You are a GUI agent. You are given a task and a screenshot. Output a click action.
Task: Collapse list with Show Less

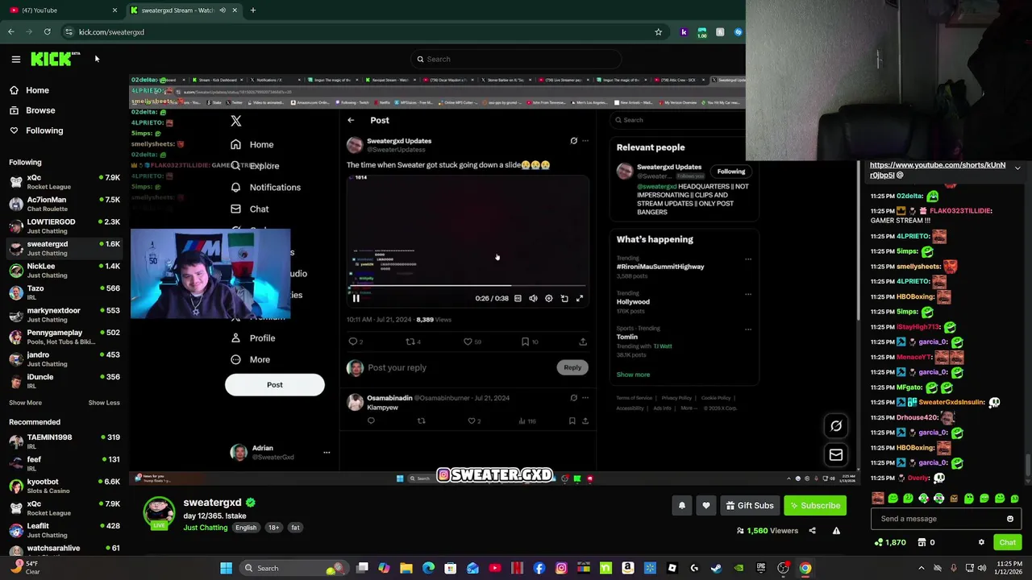coord(104,403)
